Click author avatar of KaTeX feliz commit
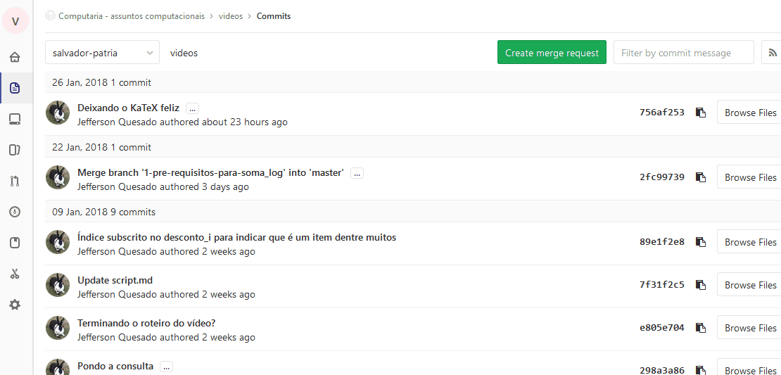The image size is (781, 375). pyautogui.click(x=58, y=113)
